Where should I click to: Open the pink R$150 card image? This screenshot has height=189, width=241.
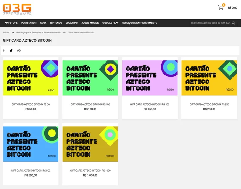(150, 78)
